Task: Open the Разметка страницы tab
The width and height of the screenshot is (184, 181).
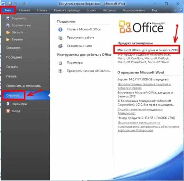Action: tap(67, 10)
